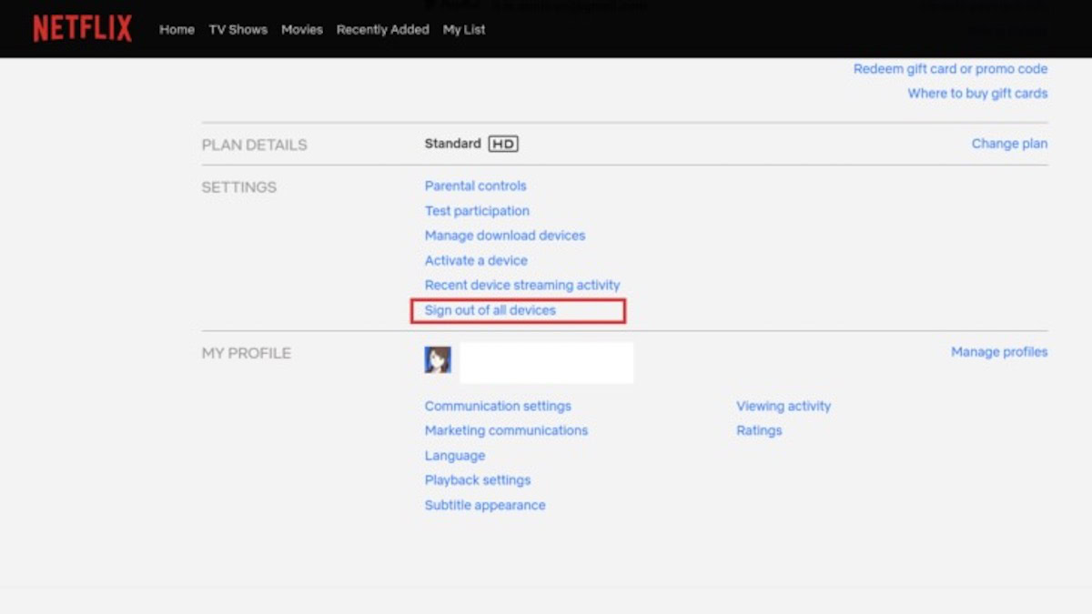
Task: Open Manage profiles link
Action: [x=999, y=352]
